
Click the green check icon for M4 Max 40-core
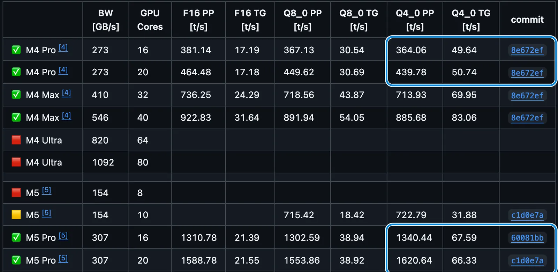pos(16,117)
